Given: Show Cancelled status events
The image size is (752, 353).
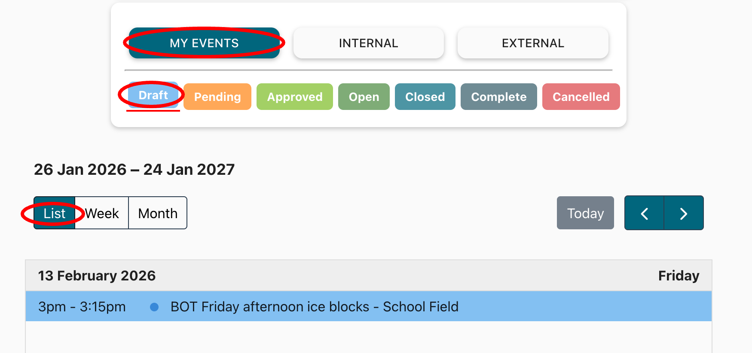Looking at the screenshot, I should (581, 97).
